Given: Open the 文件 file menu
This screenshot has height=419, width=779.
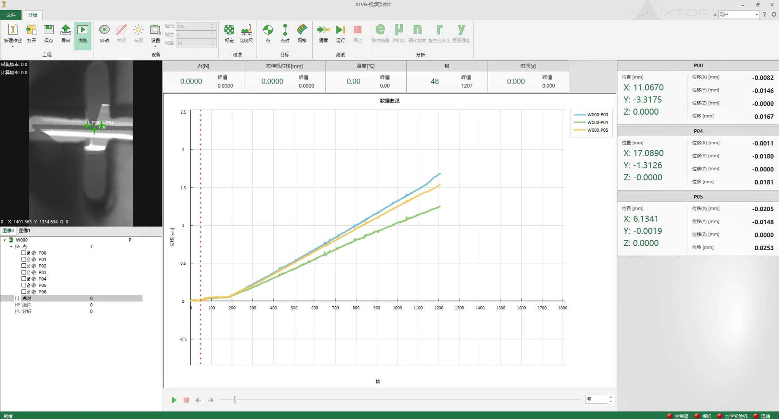Looking at the screenshot, I should [11, 15].
